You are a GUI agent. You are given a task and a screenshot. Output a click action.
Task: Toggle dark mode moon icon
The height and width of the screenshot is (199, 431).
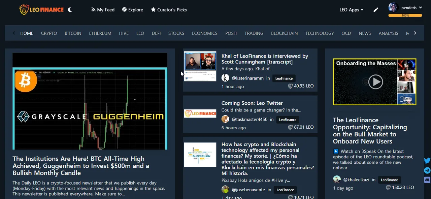click(70, 10)
